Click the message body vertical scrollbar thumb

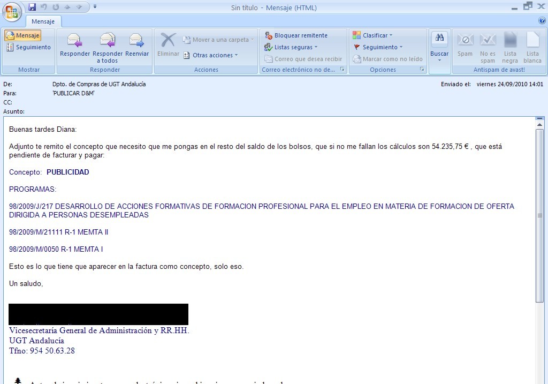pos(539,214)
